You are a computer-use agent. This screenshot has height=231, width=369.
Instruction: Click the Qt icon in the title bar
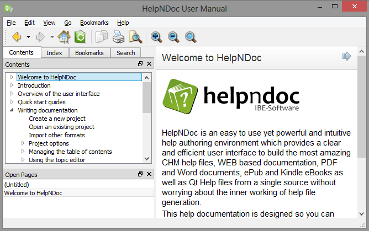(8, 8)
